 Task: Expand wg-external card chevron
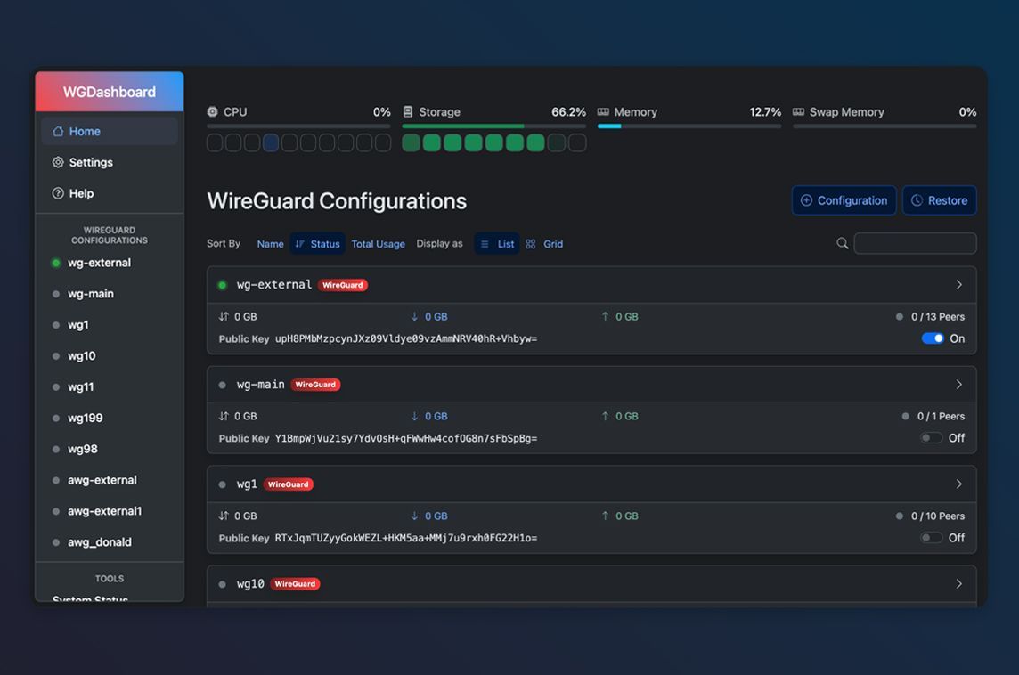tap(958, 285)
